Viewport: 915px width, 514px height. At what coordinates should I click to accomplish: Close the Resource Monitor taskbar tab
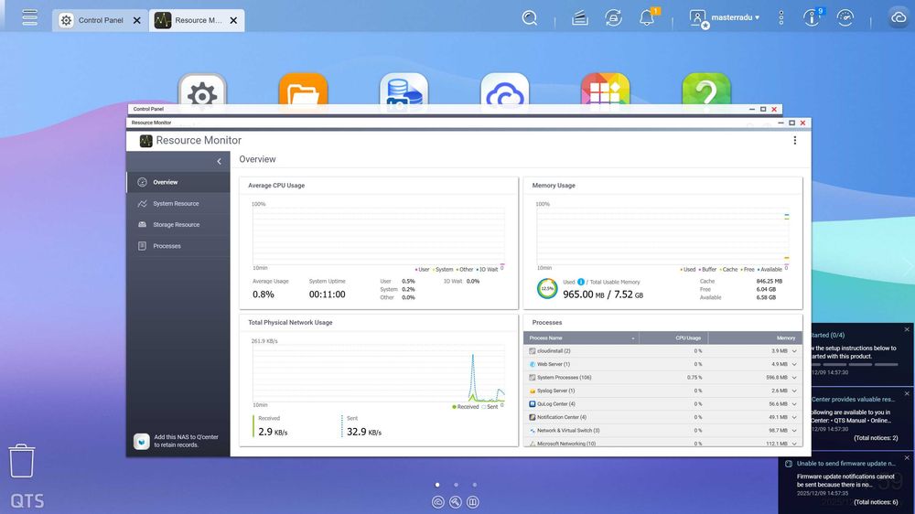tap(233, 20)
